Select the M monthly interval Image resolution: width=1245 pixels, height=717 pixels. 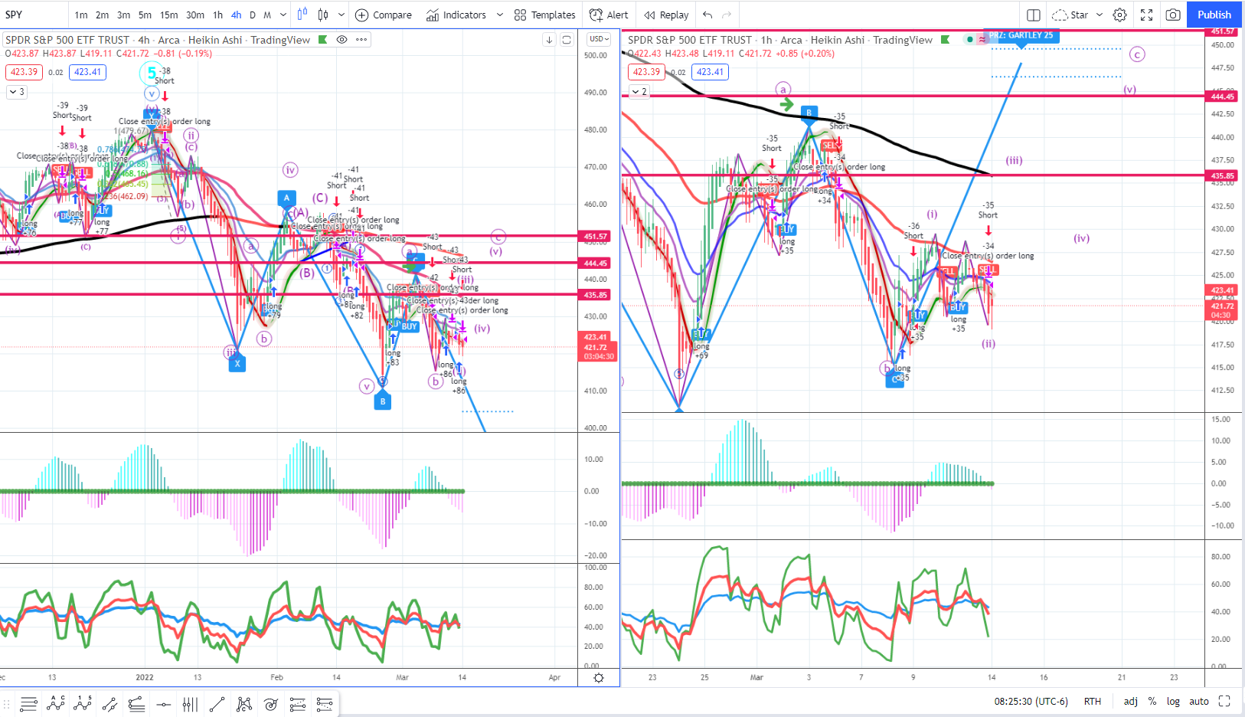coord(266,15)
